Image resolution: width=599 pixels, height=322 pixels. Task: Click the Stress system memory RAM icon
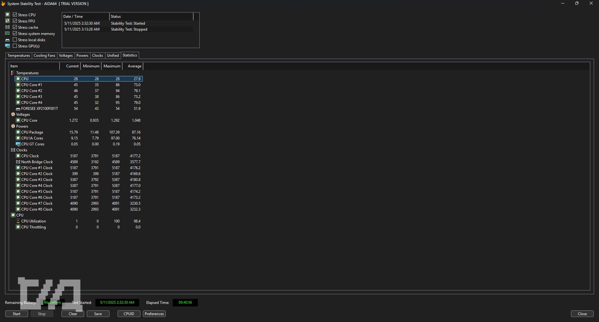tap(7, 33)
